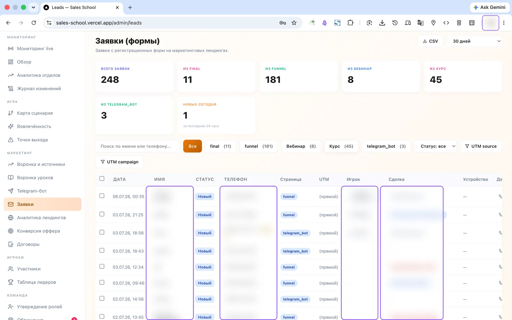Click telegram_bot tag in 03.07.26, 18:56 row
The image size is (512, 320).
click(295, 233)
